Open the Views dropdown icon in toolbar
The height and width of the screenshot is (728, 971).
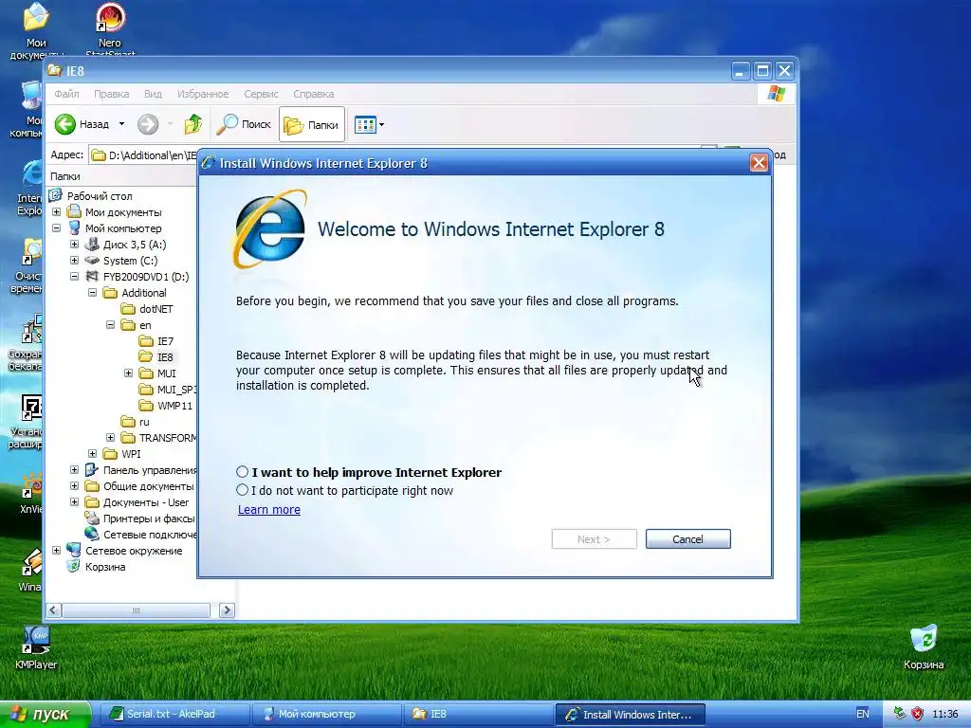tap(369, 124)
